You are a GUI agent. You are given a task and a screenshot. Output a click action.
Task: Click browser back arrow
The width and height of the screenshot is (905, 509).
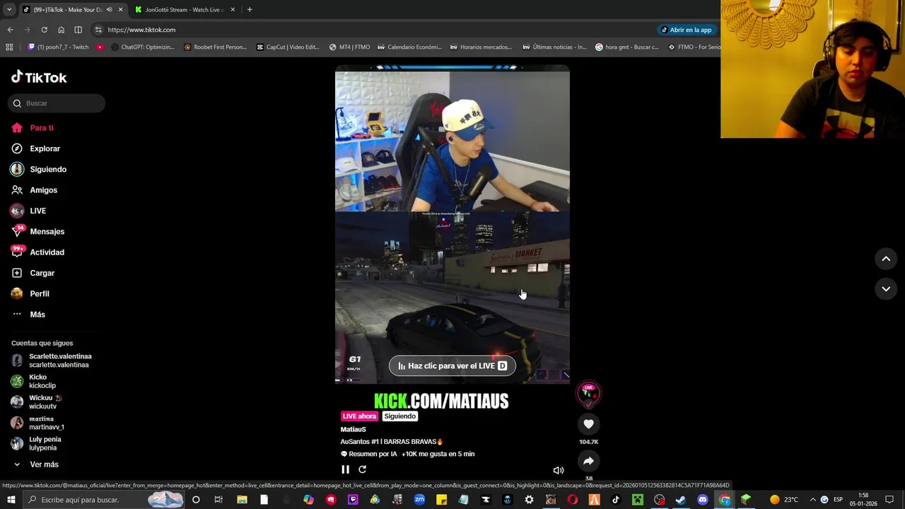tap(10, 30)
